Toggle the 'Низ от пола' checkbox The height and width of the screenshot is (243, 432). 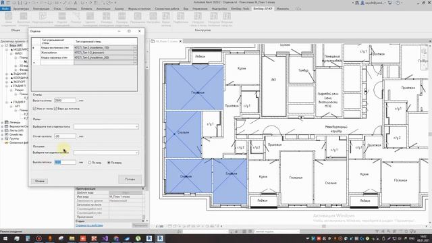coord(34,109)
